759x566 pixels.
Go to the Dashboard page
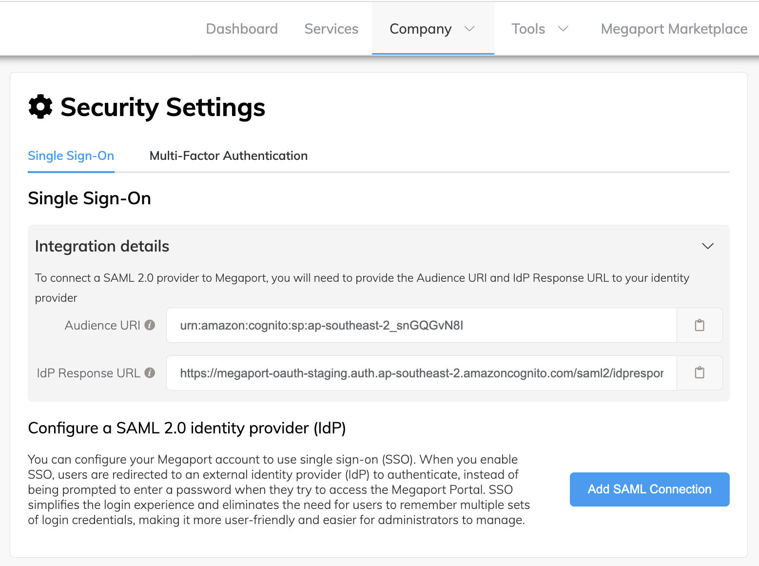point(242,29)
